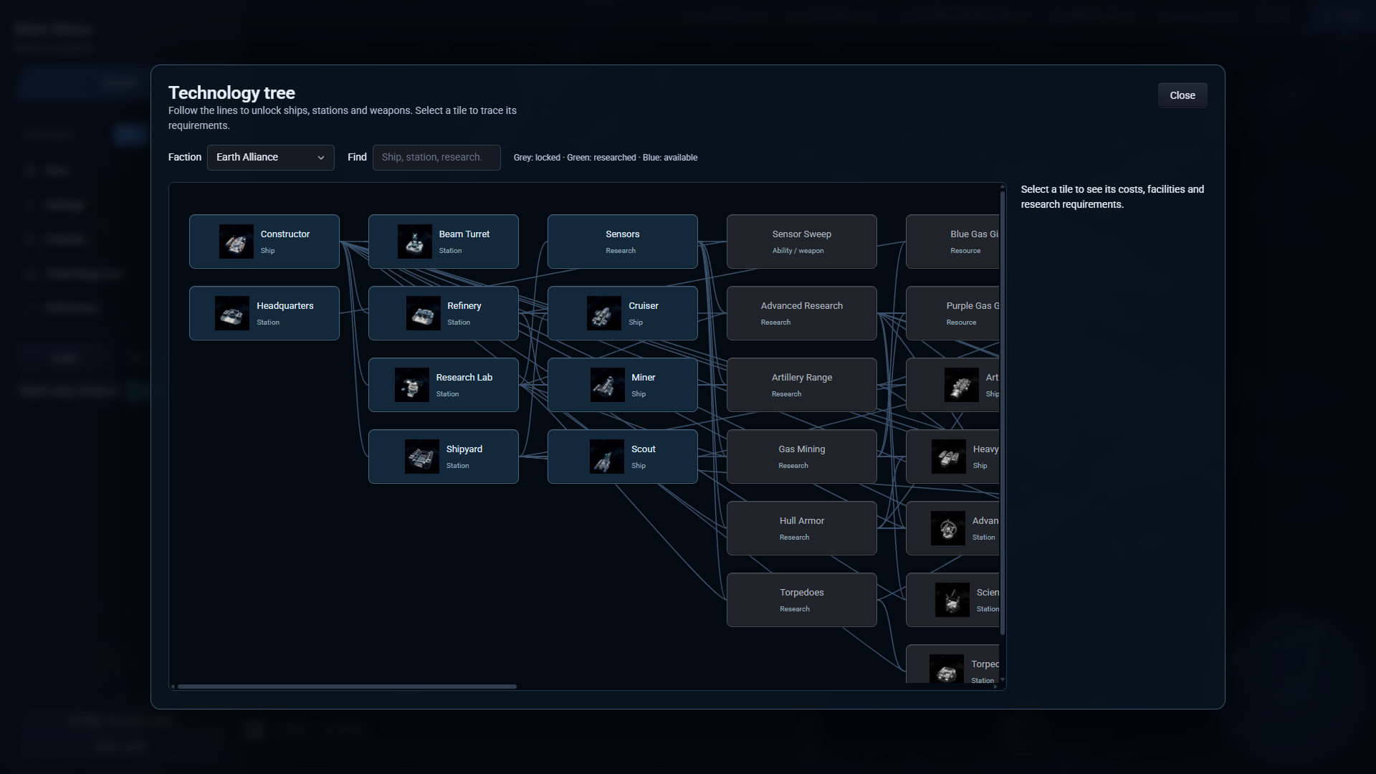
Task: Select the Purple Gas resource tile
Action: tap(952, 313)
